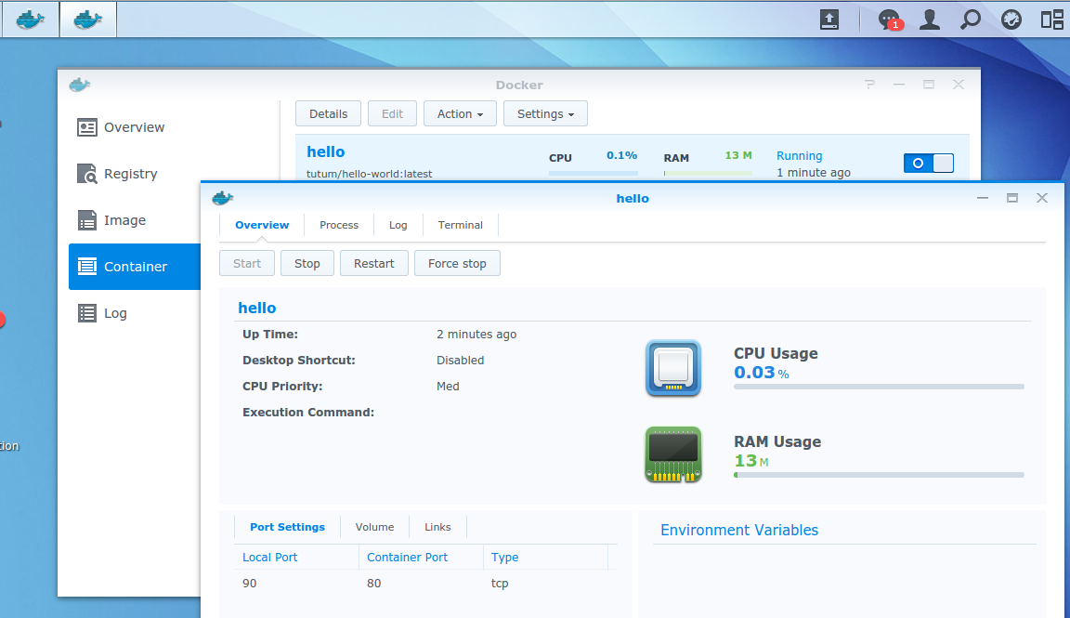Image resolution: width=1070 pixels, height=618 pixels.
Task: Open the resource monitor widget icon
Action: click(x=1011, y=20)
